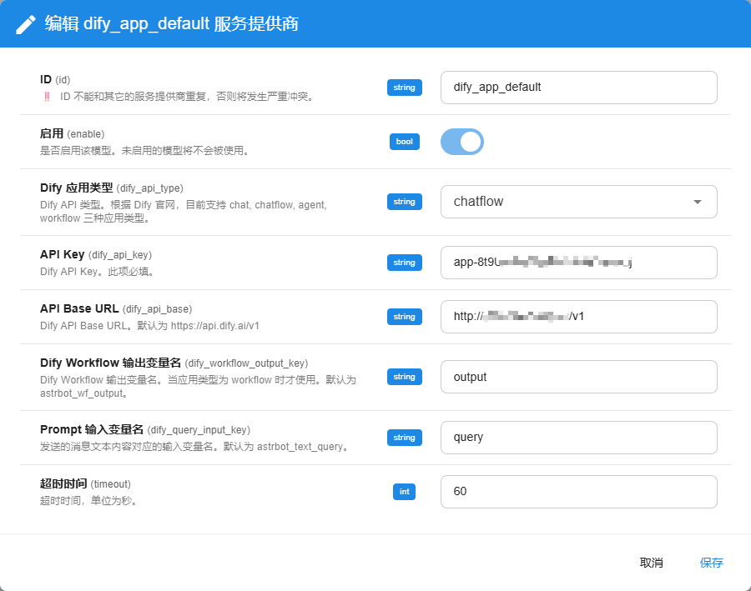The width and height of the screenshot is (751, 591).
Task: Click the string tag beside API Key
Action: point(405,263)
